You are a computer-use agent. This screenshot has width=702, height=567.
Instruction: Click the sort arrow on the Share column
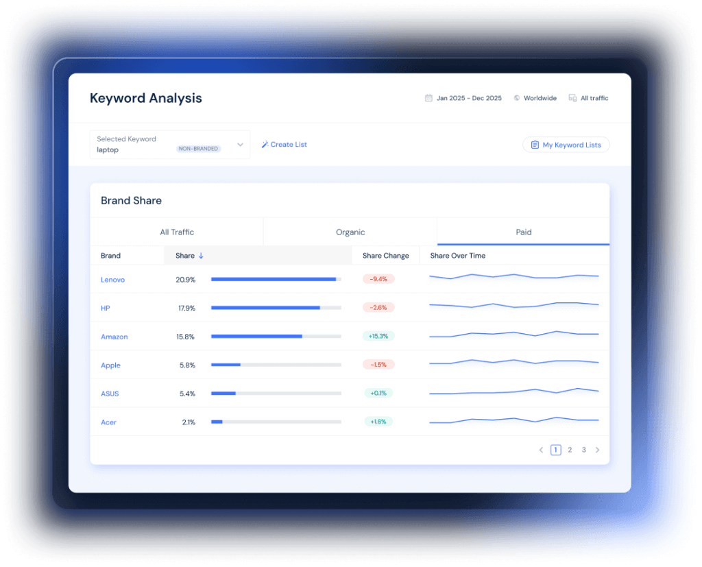point(201,255)
